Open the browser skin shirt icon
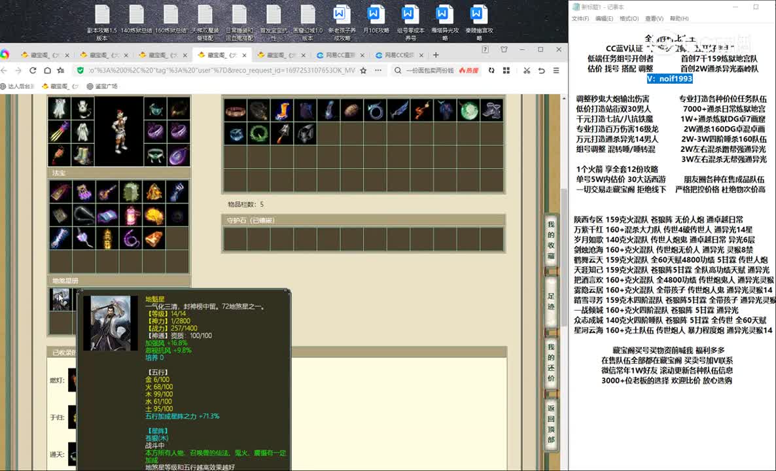Screen dimensions: 776x471 pyautogui.click(x=504, y=50)
